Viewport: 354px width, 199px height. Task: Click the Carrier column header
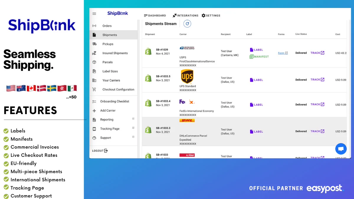pyautogui.click(x=183, y=34)
